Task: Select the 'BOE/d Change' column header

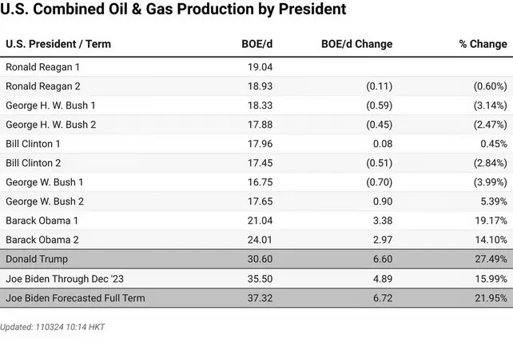Action: [x=356, y=44]
